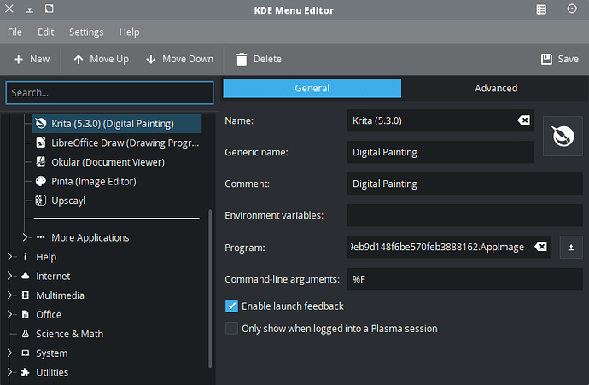
Task: Click the Move Up label
Action: 109,59
